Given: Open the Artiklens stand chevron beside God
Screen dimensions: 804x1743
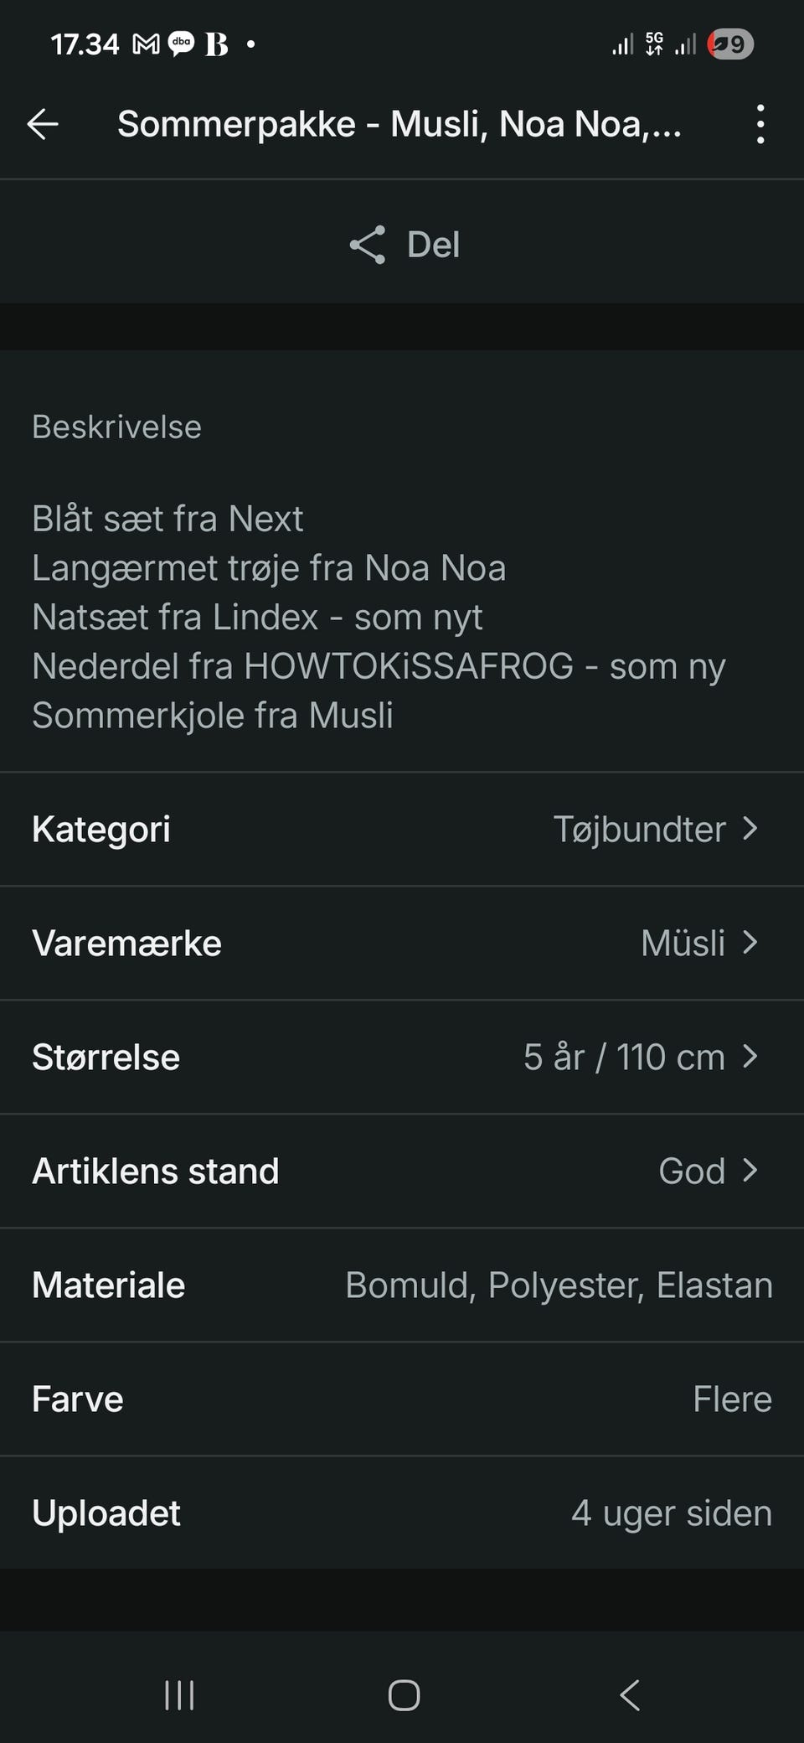Looking at the screenshot, I should tap(750, 1171).
